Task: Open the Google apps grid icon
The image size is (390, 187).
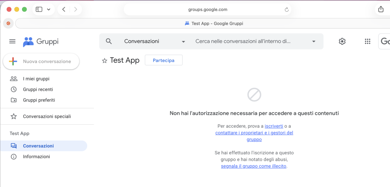Action: 368,41
